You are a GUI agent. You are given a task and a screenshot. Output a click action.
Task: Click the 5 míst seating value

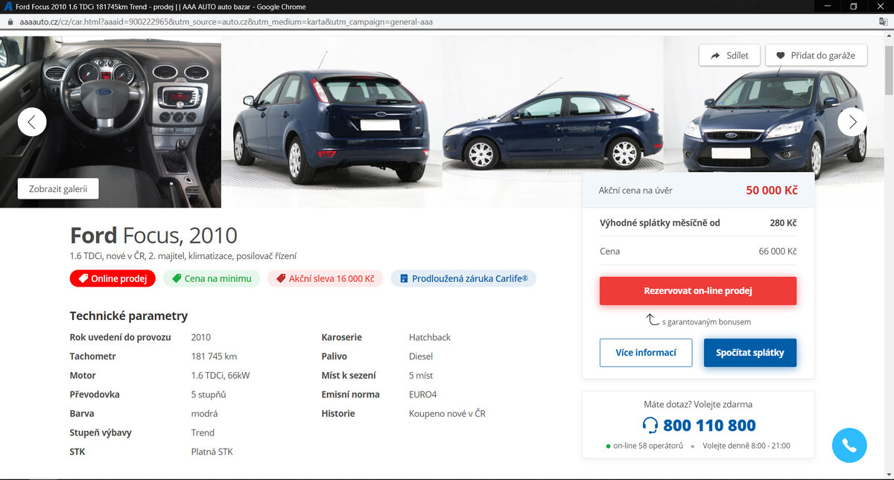[x=421, y=375]
